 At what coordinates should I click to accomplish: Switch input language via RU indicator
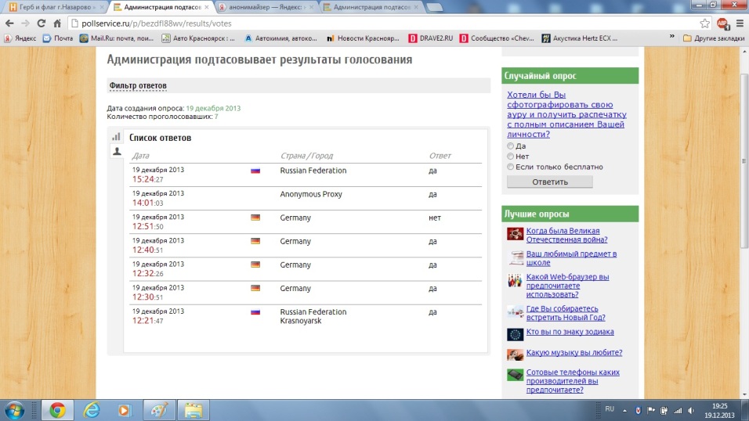(610, 409)
